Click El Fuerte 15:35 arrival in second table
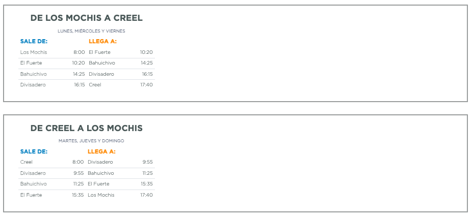473x219 pixels. [x=120, y=184]
